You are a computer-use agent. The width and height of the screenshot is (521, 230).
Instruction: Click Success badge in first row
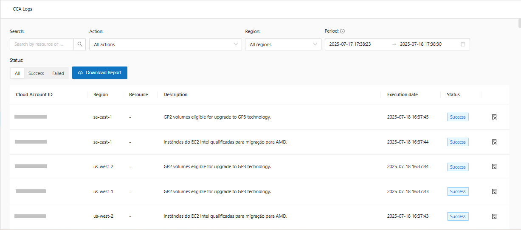click(x=458, y=117)
